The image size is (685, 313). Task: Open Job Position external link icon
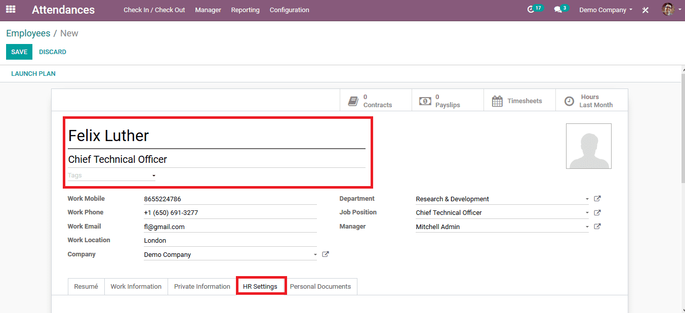[x=597, y=213]
